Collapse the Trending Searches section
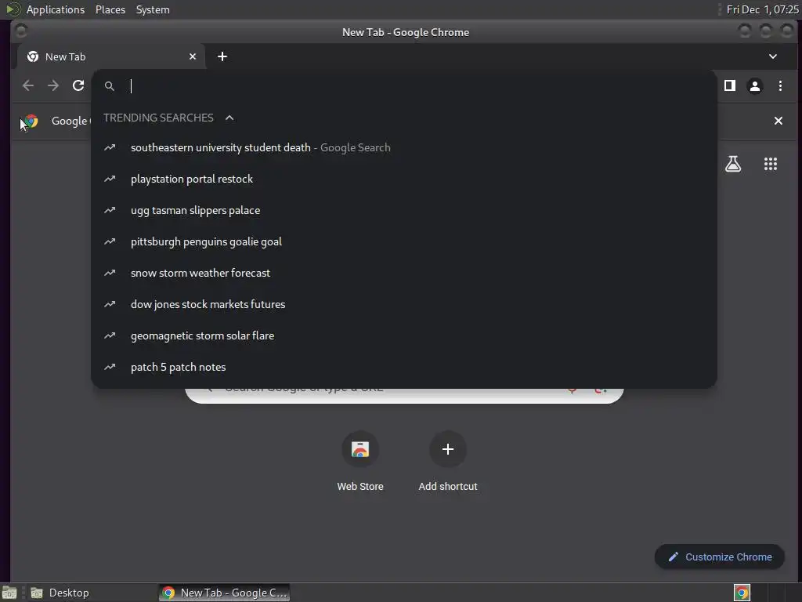Viewport: 802px width, 602px height. [x=229, y=118]
